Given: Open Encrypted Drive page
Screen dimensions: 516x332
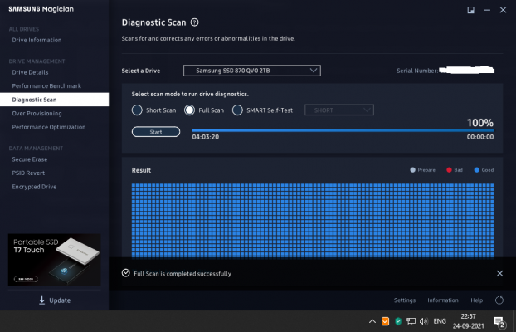Looking at the screenshot, I should pyautogui.click(x=34, y=187).
